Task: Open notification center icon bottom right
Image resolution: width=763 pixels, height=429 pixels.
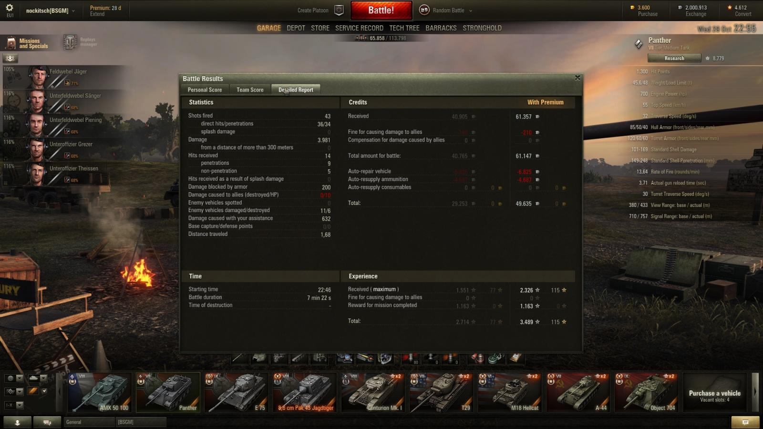Action: coord(745,422)
